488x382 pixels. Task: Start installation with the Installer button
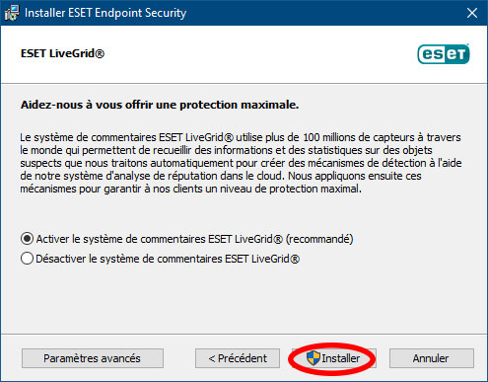coord(333,358)
